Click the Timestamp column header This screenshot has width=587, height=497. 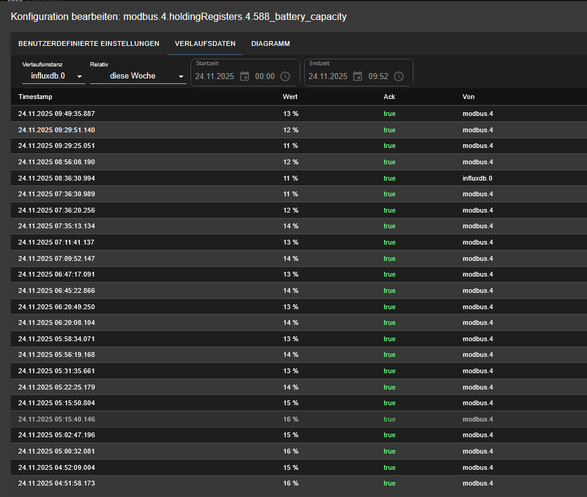(x=36, y=97)
